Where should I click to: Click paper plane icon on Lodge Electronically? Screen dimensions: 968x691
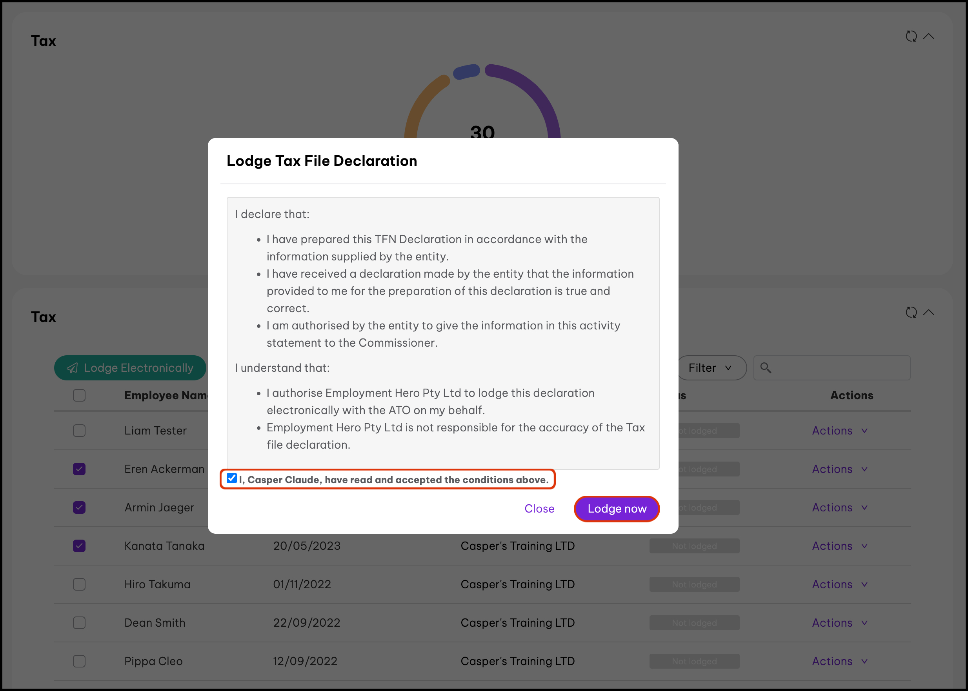[x=72, y=368]
